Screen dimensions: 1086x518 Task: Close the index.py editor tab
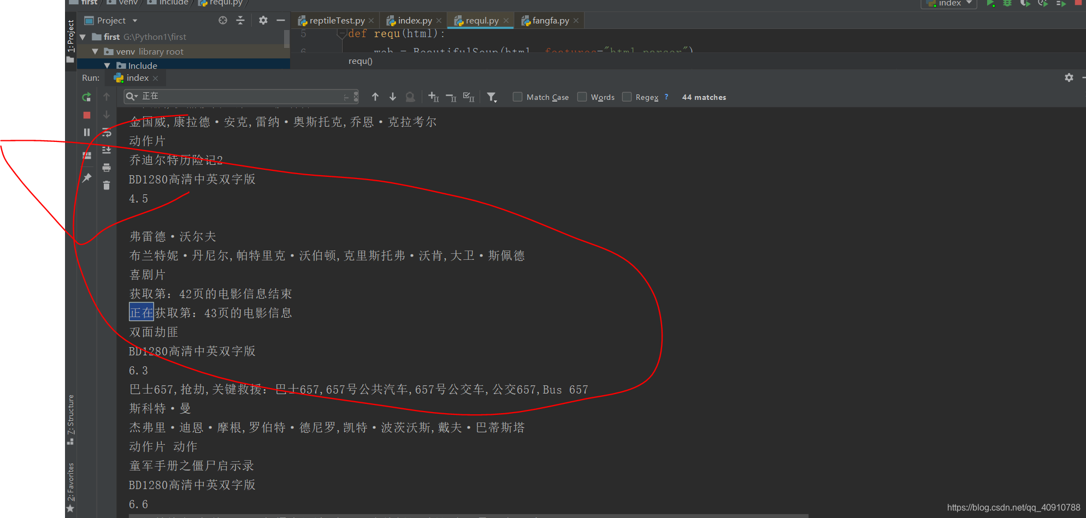(x=439, y=21)
